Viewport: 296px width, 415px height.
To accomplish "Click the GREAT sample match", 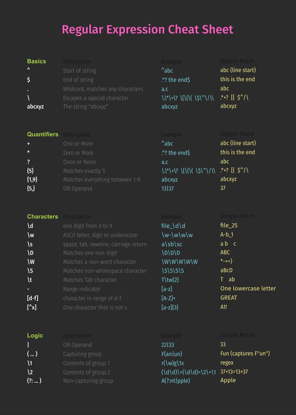I will 229,297.
